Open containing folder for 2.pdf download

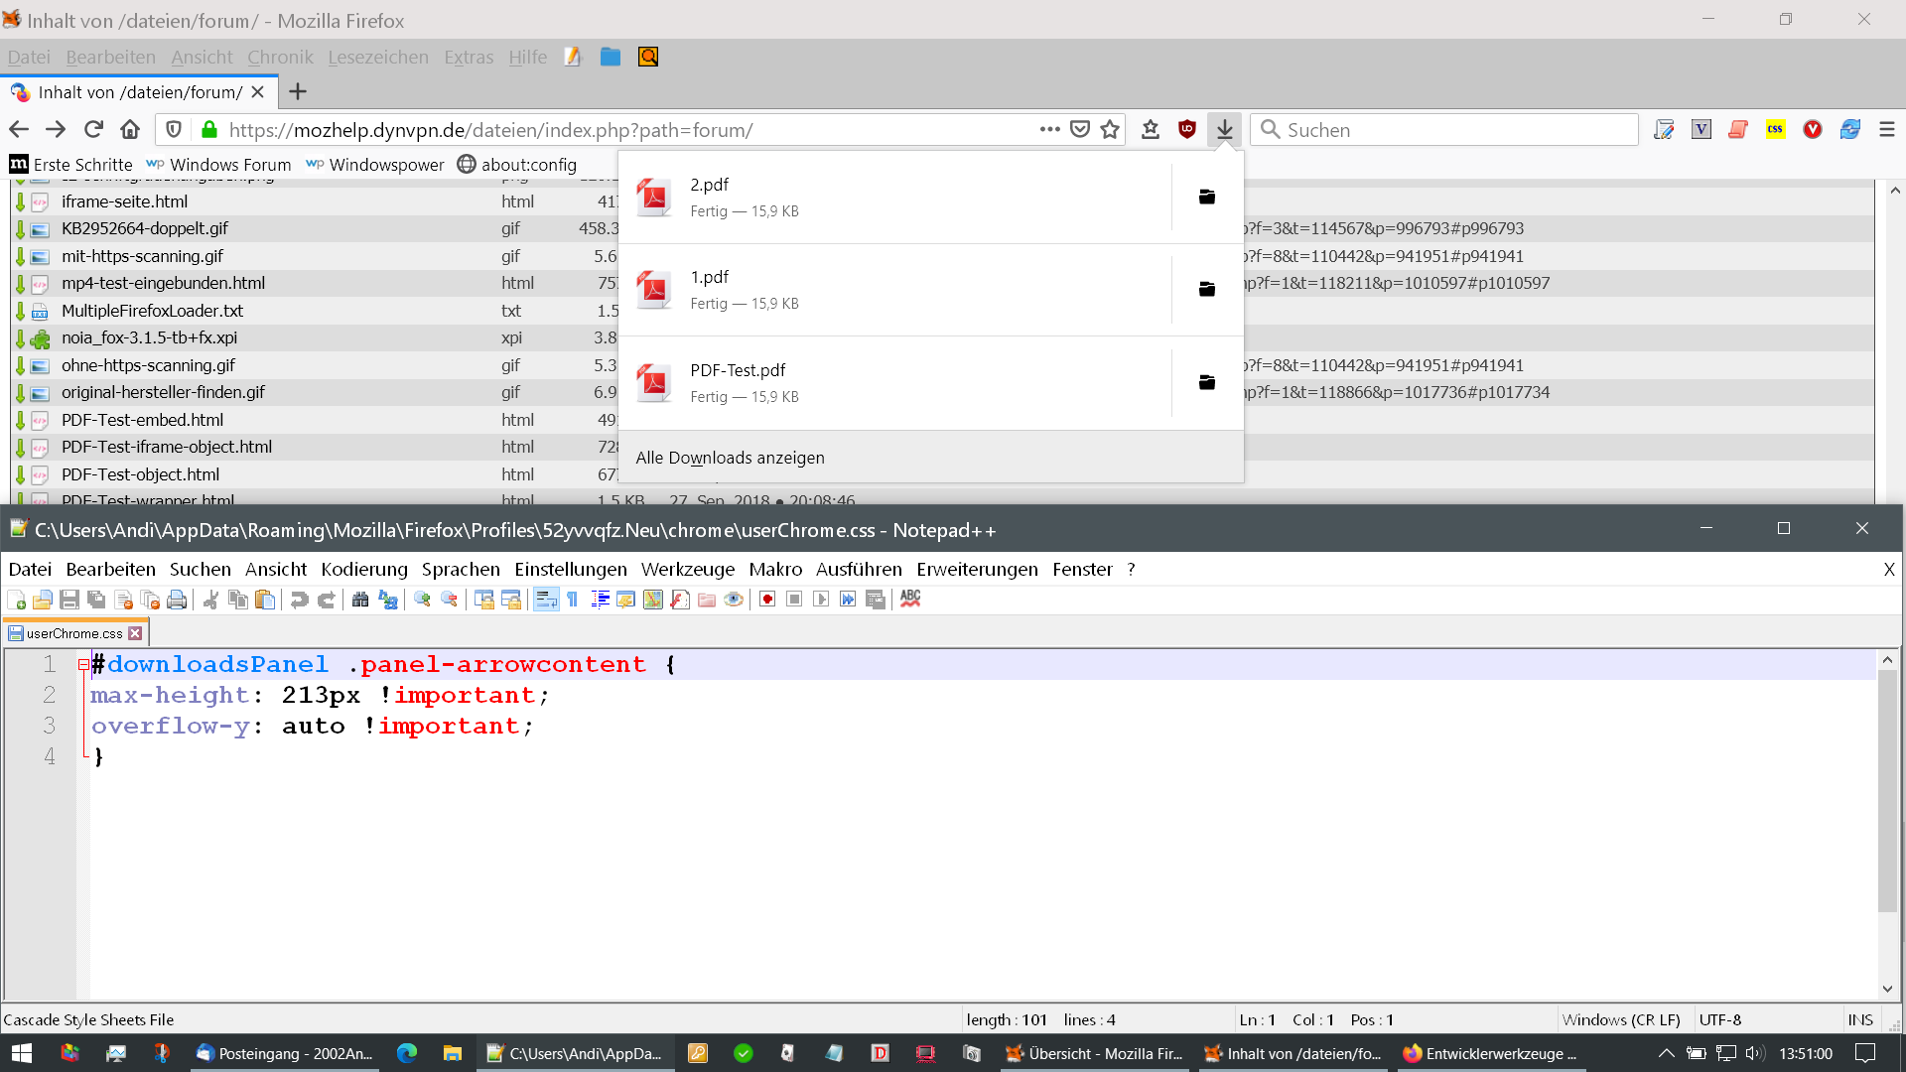click(1206, 198)
